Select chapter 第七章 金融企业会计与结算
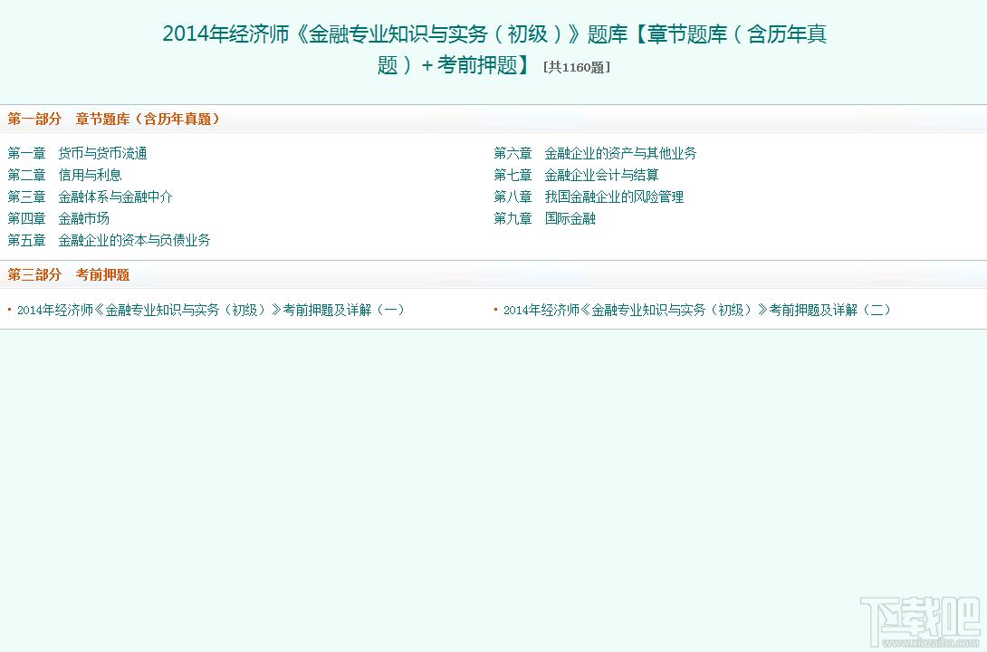The width and height of the screenshot is (987, 652). [x=576, y=175]
